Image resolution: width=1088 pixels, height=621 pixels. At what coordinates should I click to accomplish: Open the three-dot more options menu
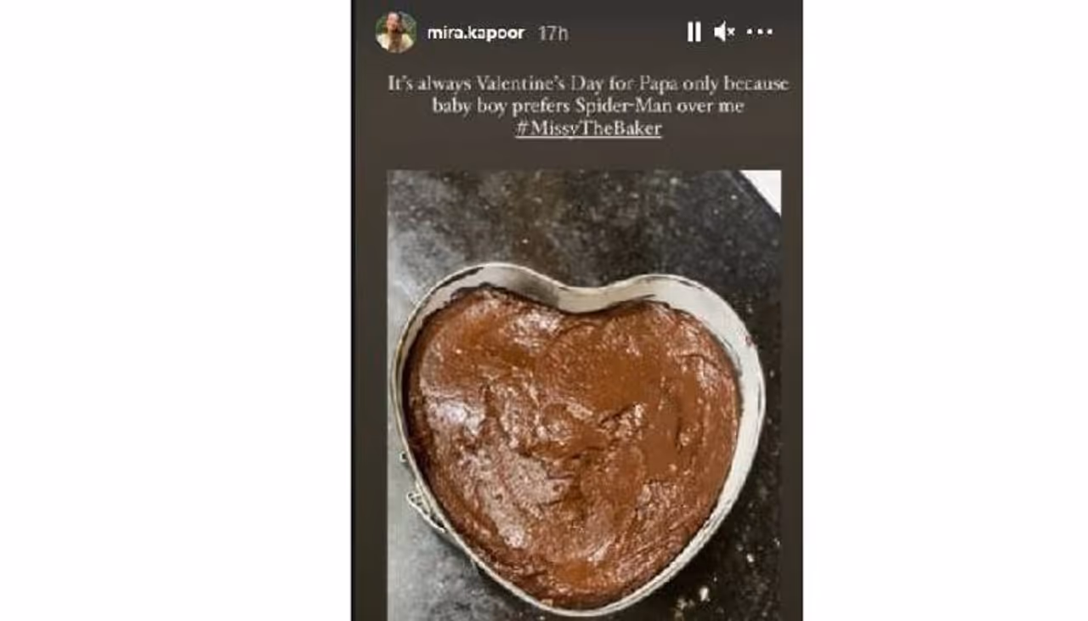pos(759,32)
